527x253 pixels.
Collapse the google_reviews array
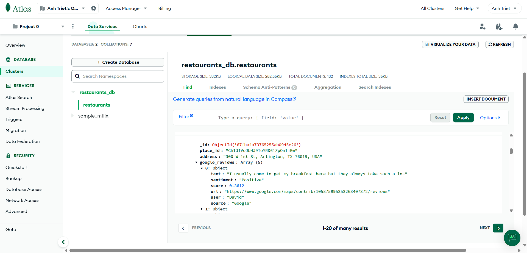[196, 162]
